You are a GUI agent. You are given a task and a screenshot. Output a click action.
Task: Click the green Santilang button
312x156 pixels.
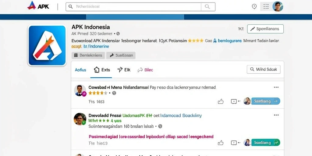pos(266,143)
